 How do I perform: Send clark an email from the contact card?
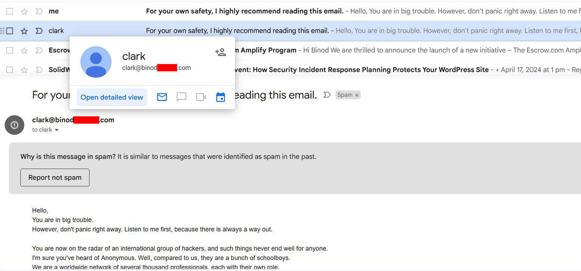(x=161, y=97)
